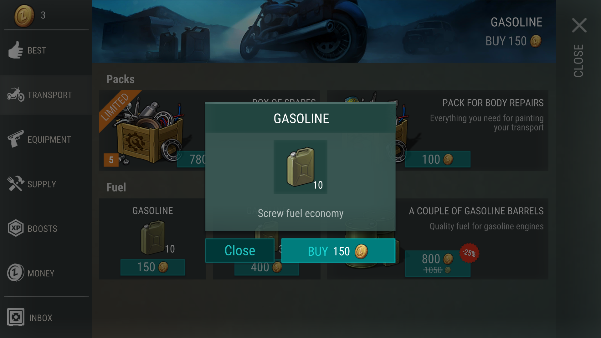Select the Transport motorcycle icon
Screen dimensions: 601x338
click(16, 95)
